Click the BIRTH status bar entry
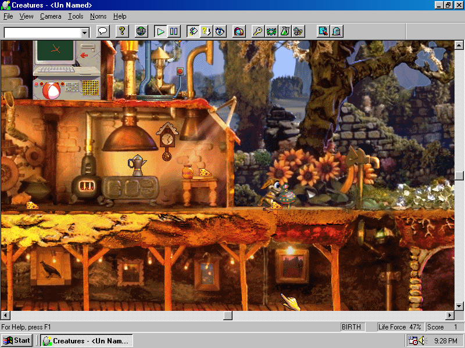Screen dimensions: 465x348 click(x=352, y=327)
